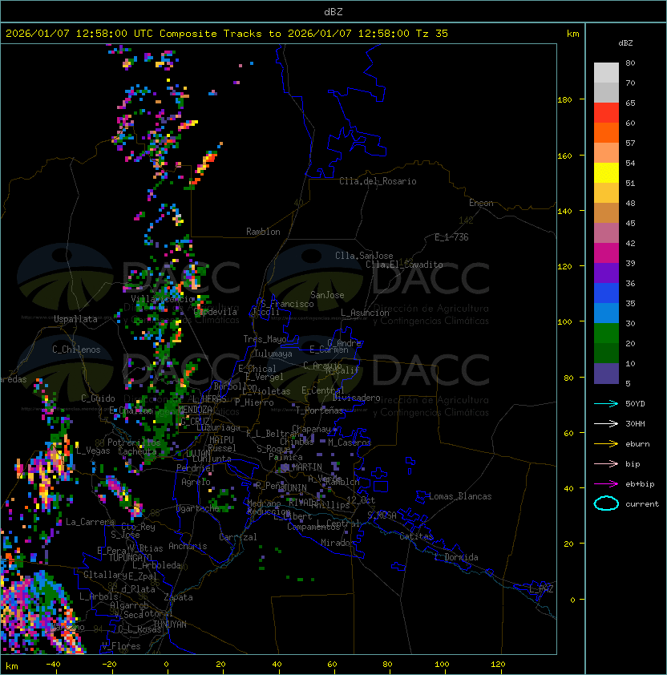The image size is (667, 675).
Task: Click the 'E_Chical' map label
Action: point(257,369)
